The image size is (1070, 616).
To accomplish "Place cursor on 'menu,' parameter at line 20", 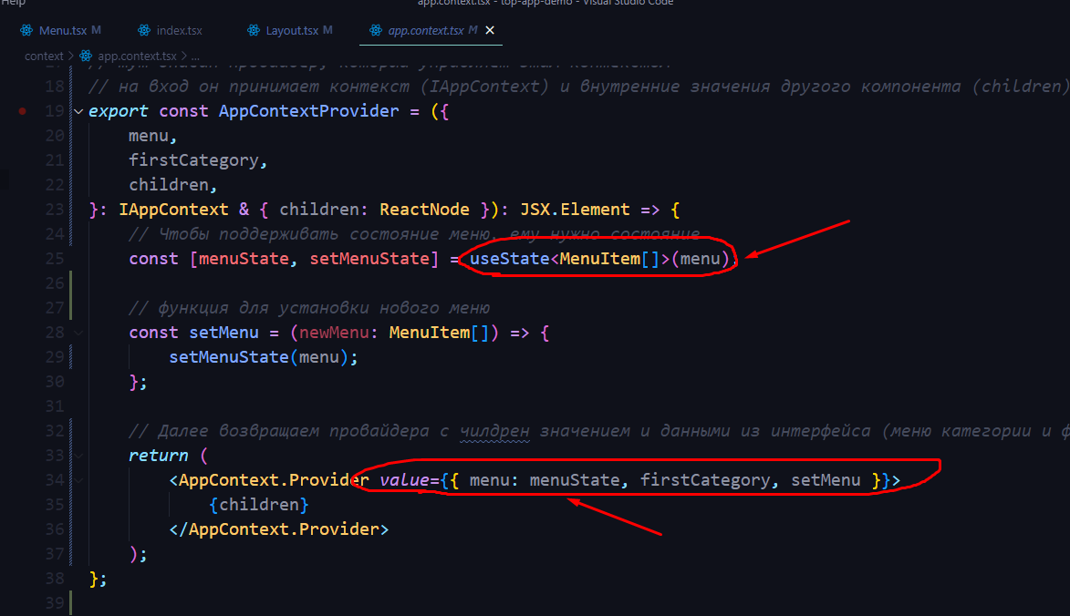I will click(153, 136).
